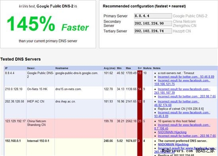Click Hazzptt CN label

tap(182, 31)
